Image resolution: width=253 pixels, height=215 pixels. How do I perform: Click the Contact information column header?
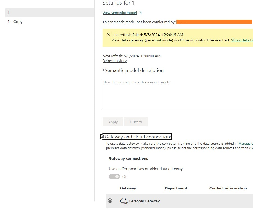point(228,188)
